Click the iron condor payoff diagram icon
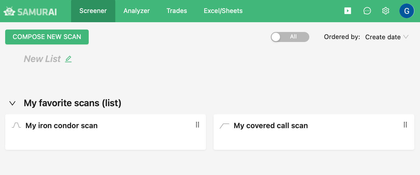This screenshot has height=175, width=420. click(16, 125)
